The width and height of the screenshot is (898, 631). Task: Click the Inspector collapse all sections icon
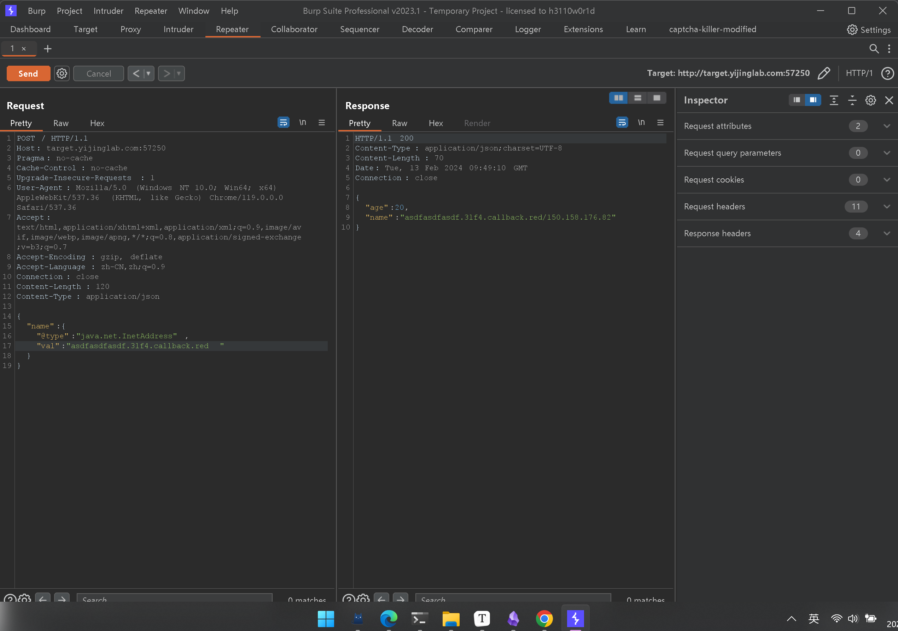[x=852, y=100]
